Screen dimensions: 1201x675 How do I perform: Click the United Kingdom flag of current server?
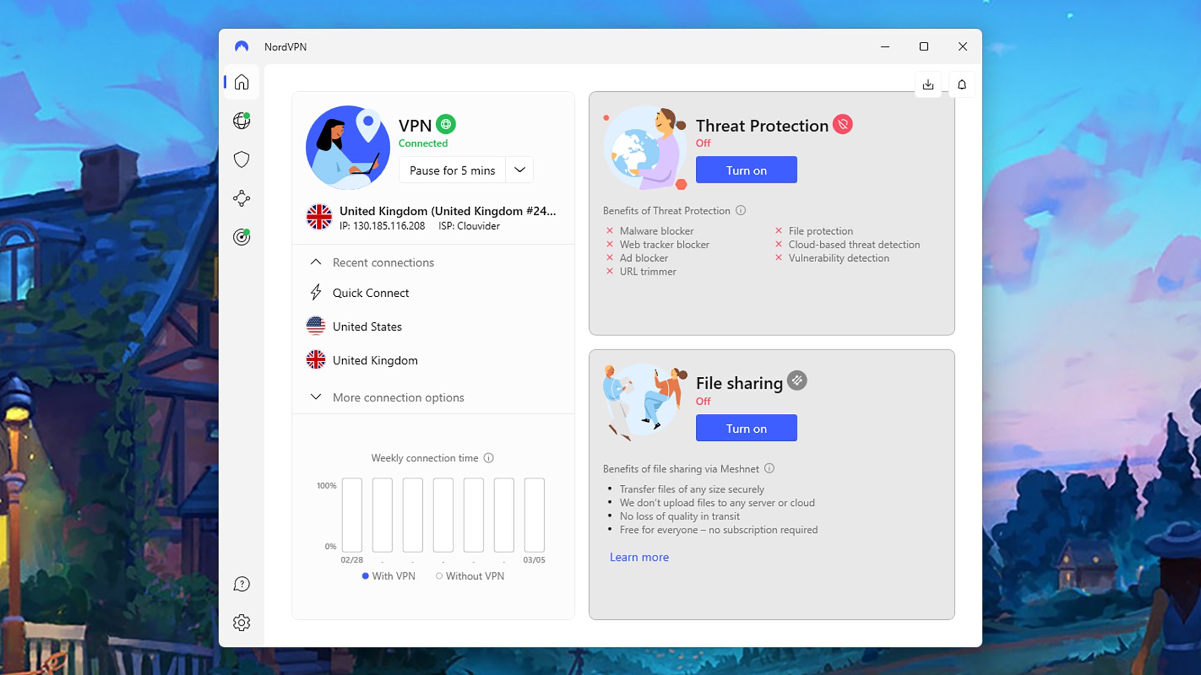[319, 217]
